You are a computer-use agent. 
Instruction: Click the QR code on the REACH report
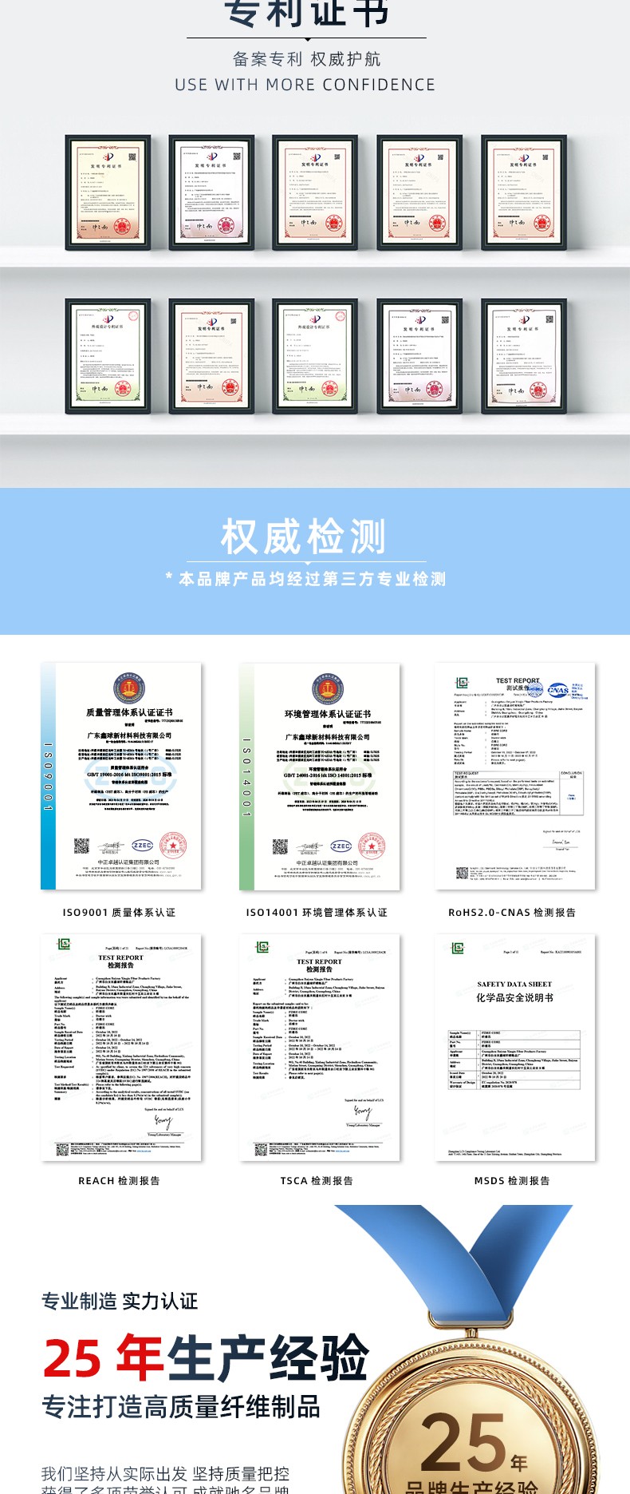tap(62, 1149)
